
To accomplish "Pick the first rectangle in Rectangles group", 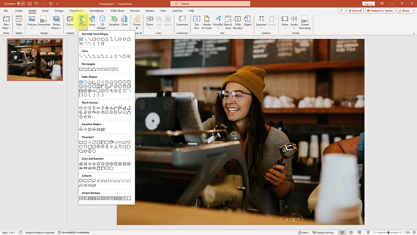I will click(x=81, y=69).
